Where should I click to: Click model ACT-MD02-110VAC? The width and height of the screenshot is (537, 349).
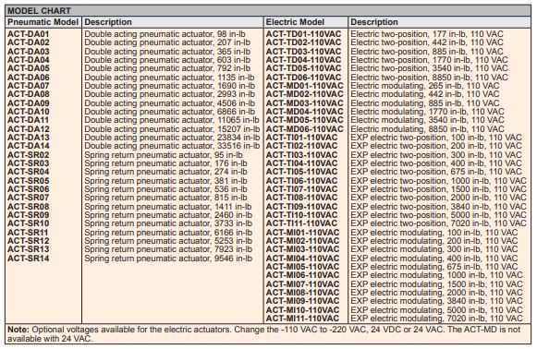[304, 94]
